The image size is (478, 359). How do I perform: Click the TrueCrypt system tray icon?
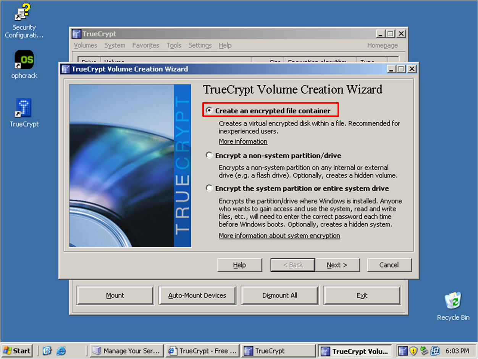click(403, 351)
